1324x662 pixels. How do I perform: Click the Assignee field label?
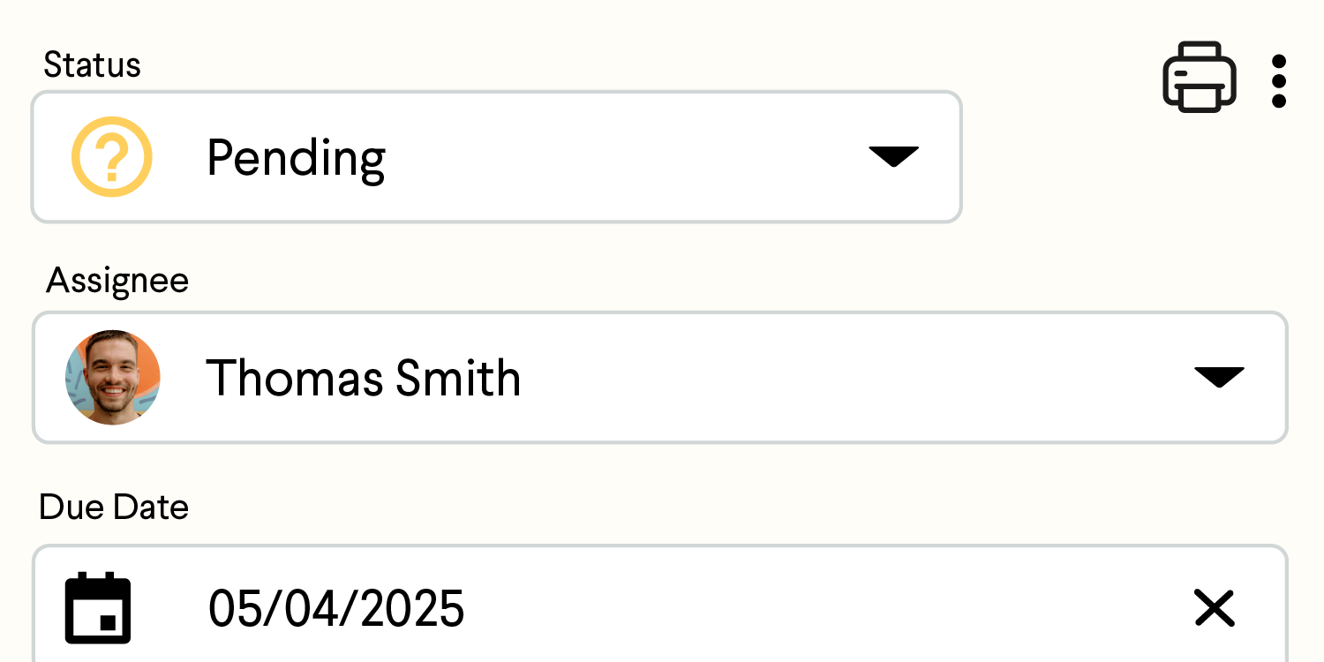tap(117, 281)
